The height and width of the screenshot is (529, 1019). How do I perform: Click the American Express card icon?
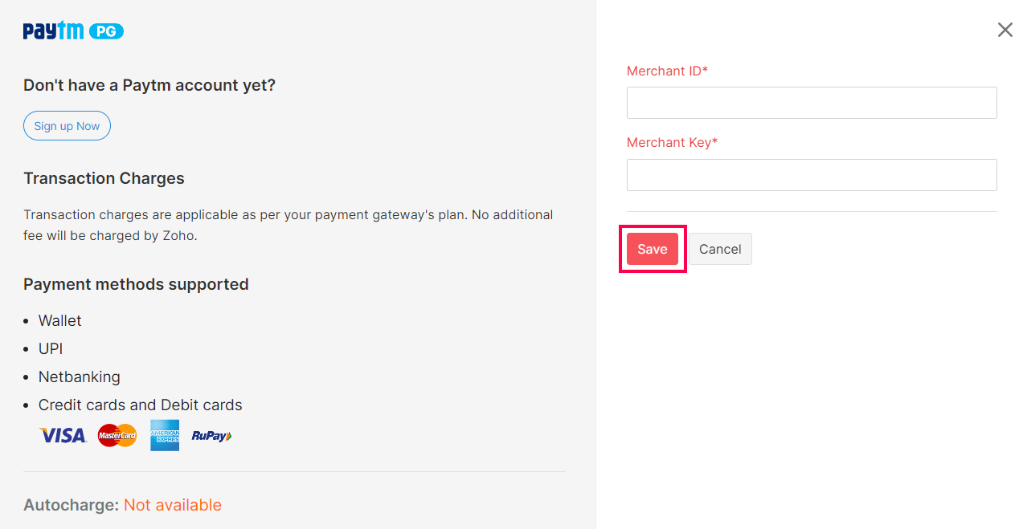coord(164,435)
